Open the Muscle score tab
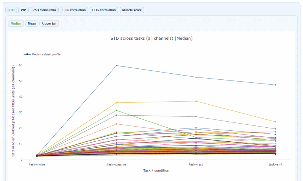 (x=132, y=10)
